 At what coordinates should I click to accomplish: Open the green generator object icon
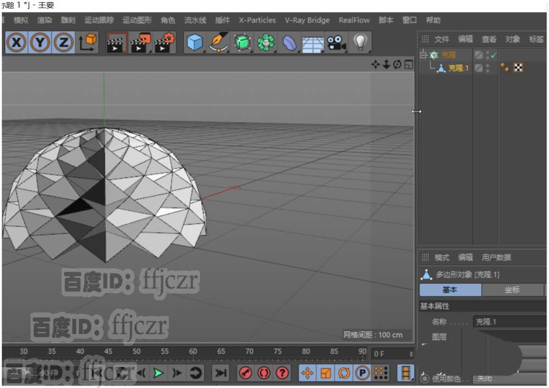[x=242, y=43]
